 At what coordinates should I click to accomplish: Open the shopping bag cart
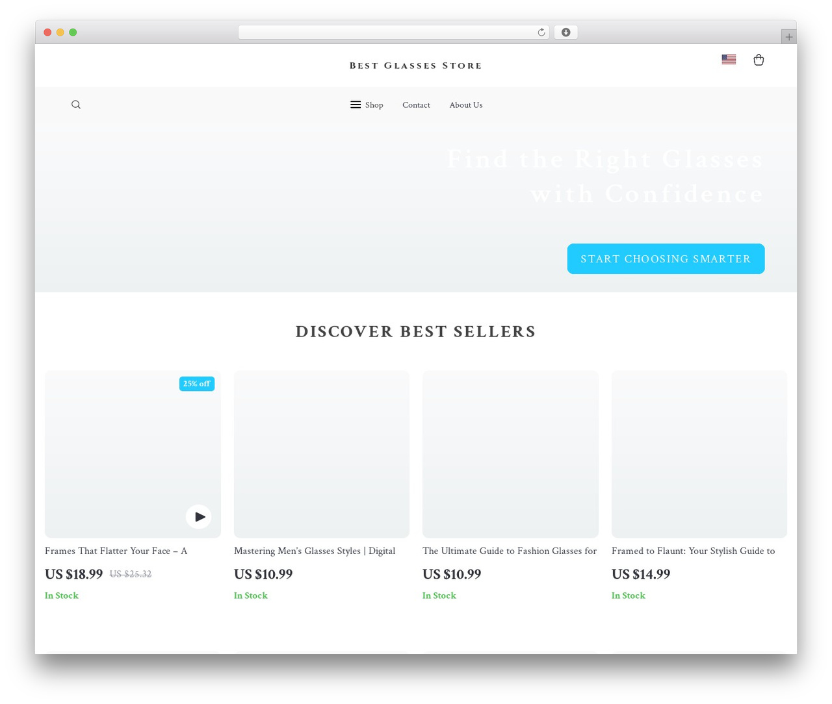pos(759,60)
